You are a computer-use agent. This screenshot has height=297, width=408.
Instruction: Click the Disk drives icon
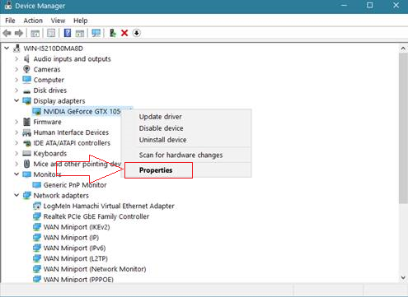(x=26, y=91)
